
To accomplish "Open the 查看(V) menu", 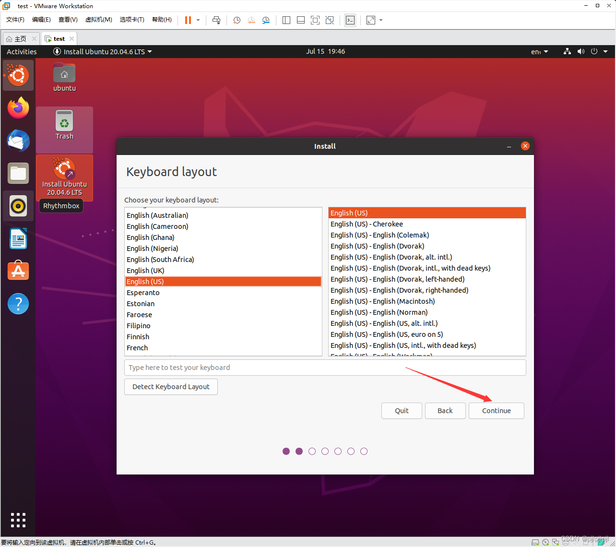I will [x=68, y=20].
